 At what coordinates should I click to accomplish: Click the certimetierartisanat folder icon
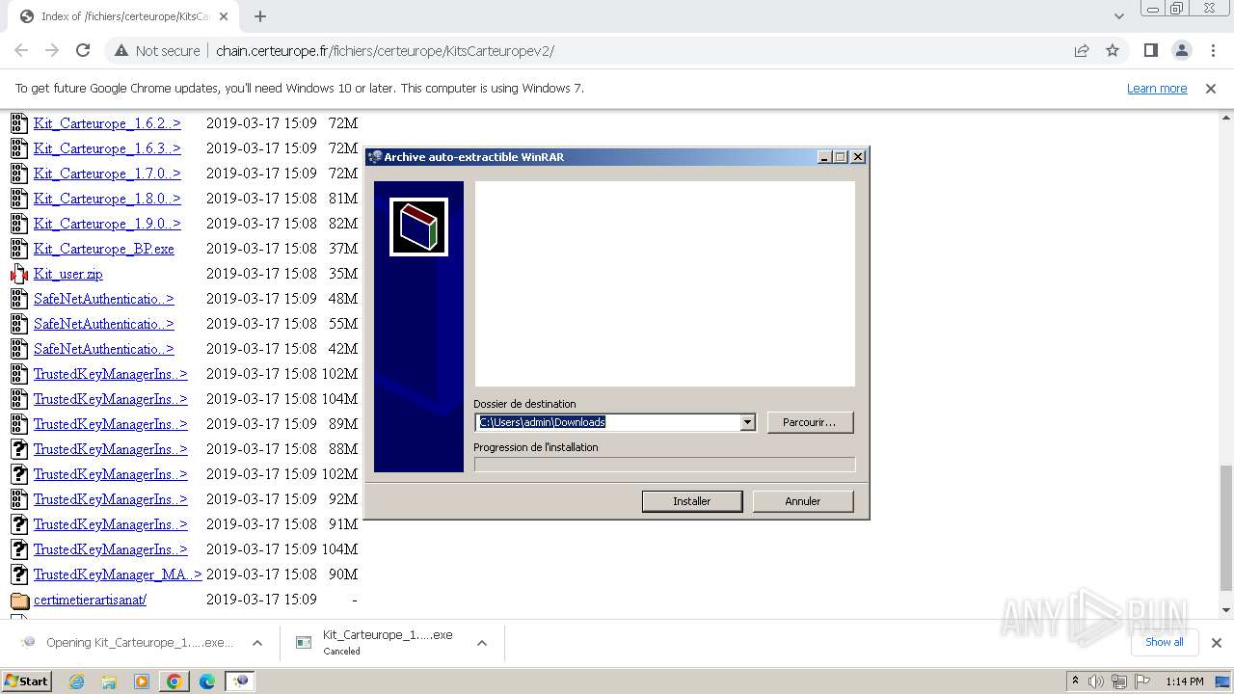[19, 600]
